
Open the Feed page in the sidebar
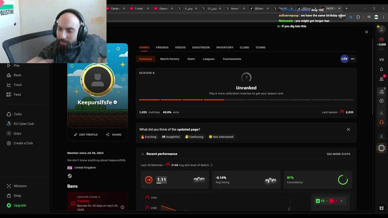click(x=14, y=94)
